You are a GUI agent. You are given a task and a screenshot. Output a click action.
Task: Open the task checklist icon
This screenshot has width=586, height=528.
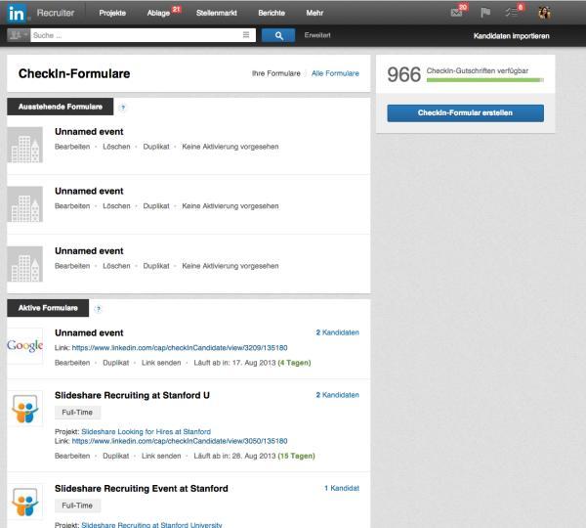tap(512, 13)
